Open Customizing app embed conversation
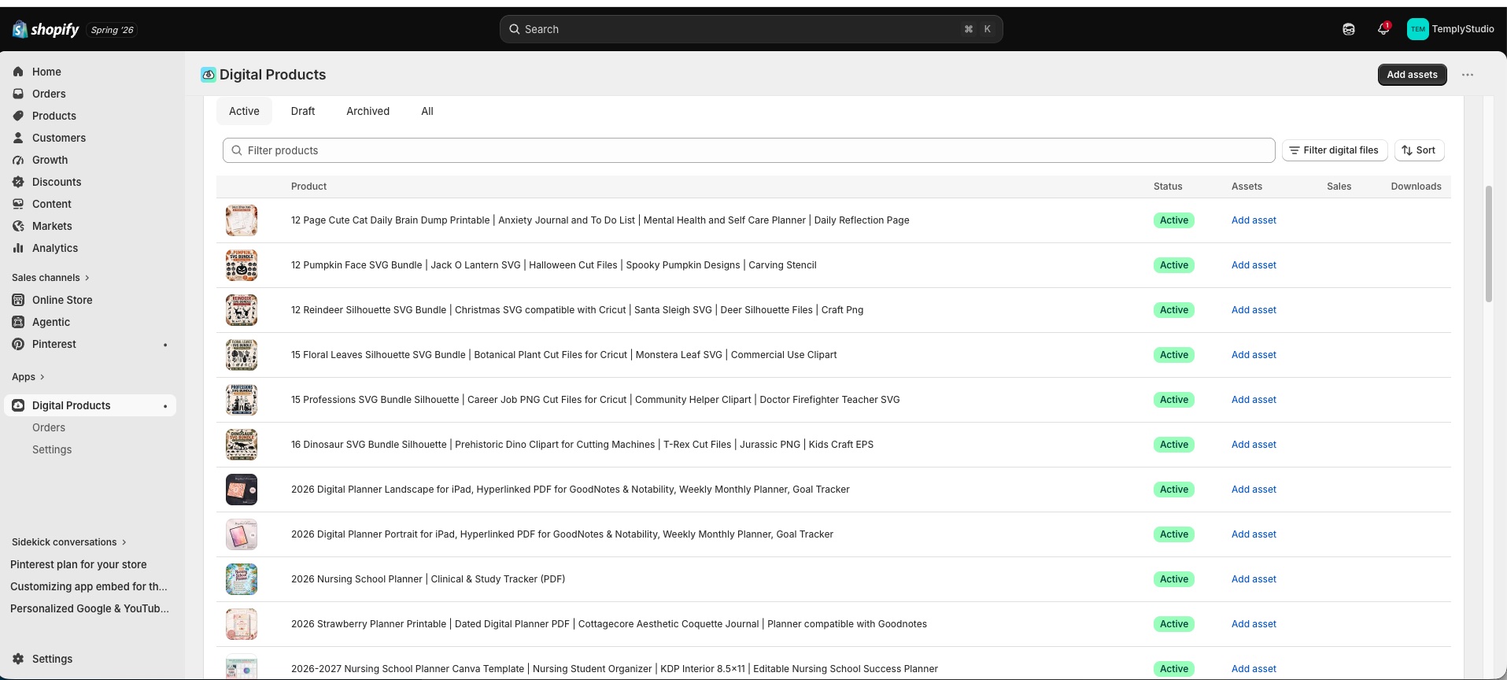This screenshot has width=1507, height=680. point(89,586)
